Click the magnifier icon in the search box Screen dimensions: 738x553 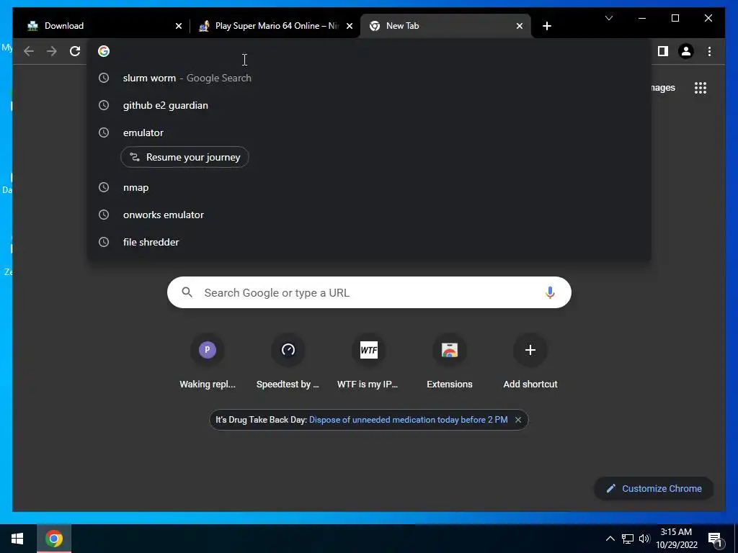coord(187,292)
